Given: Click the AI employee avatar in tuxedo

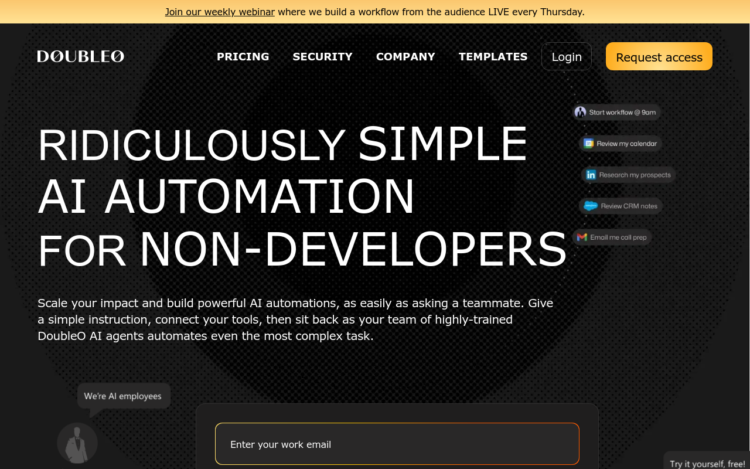Looking at the screenshot, I should tap(77, 443).
